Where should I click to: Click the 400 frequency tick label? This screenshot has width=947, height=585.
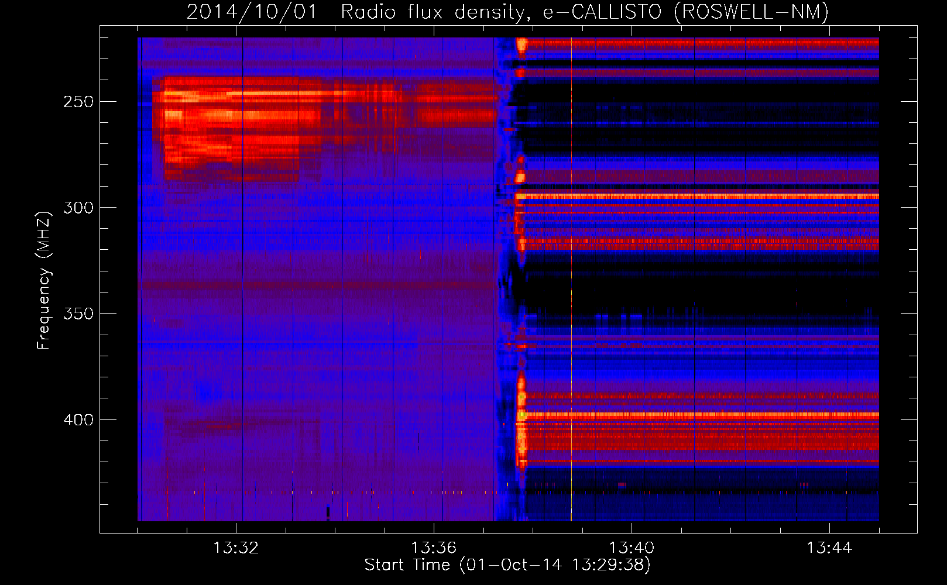point(78,420)
